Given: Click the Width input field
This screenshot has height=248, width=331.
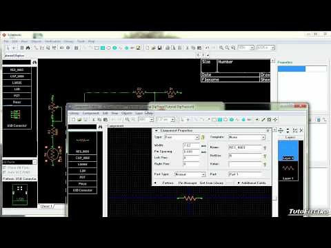Looking at the screenshot, I should point(191,145).
